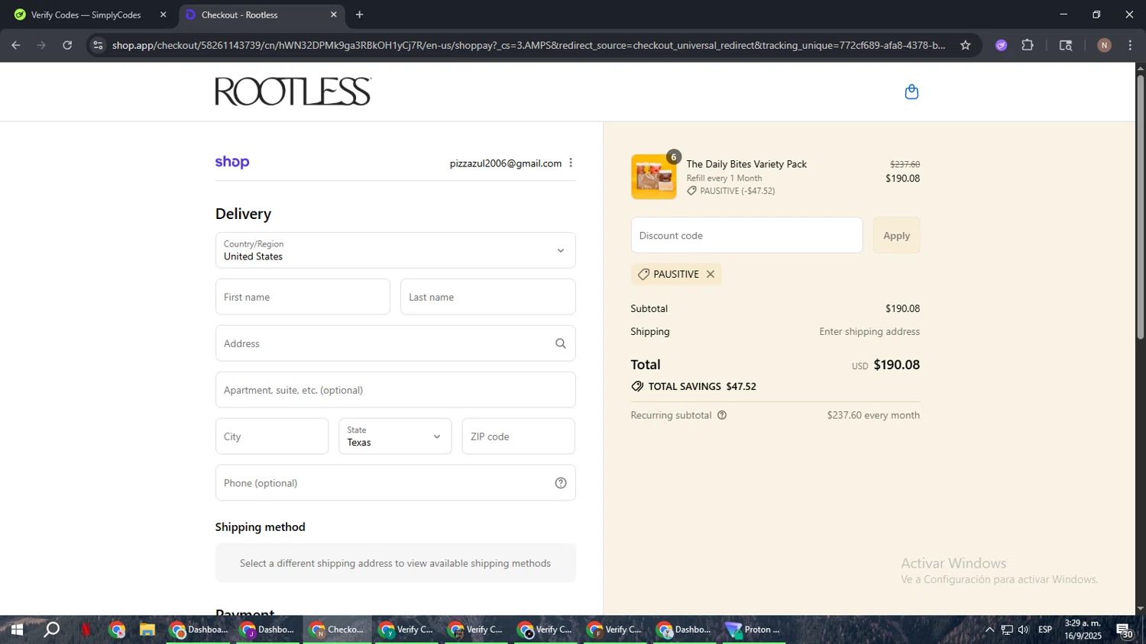Click the First name field
The width and height of the screenshot is (1146, 644).
point(303,297)
